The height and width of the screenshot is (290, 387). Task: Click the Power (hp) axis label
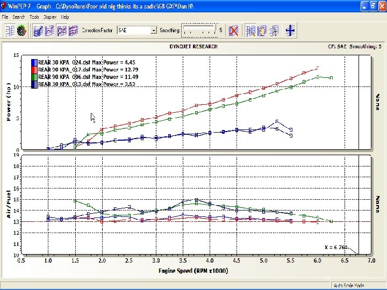[x=9, y=102]
